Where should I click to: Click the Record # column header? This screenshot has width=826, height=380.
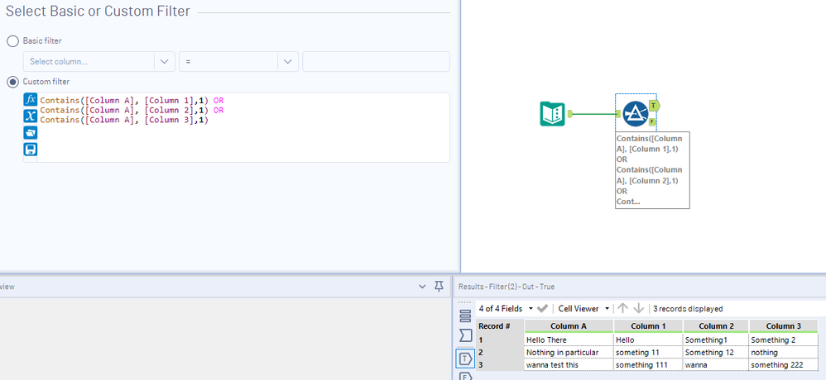point(500,325)
